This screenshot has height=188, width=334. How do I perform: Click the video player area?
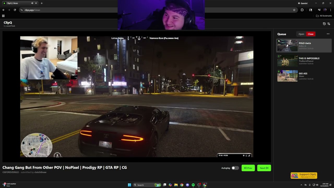pyautogui.click(x=137, y=97)
